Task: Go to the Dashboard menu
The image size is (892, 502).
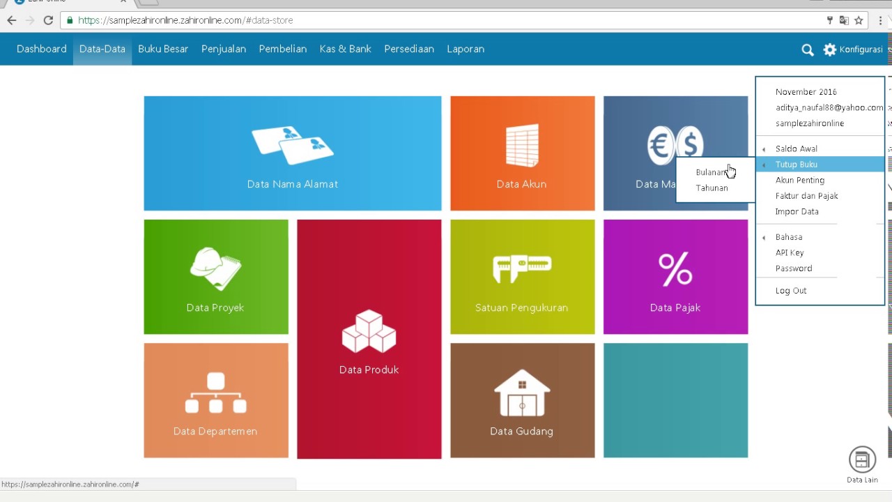Action: pyautogui.click(x=42, y=49)
